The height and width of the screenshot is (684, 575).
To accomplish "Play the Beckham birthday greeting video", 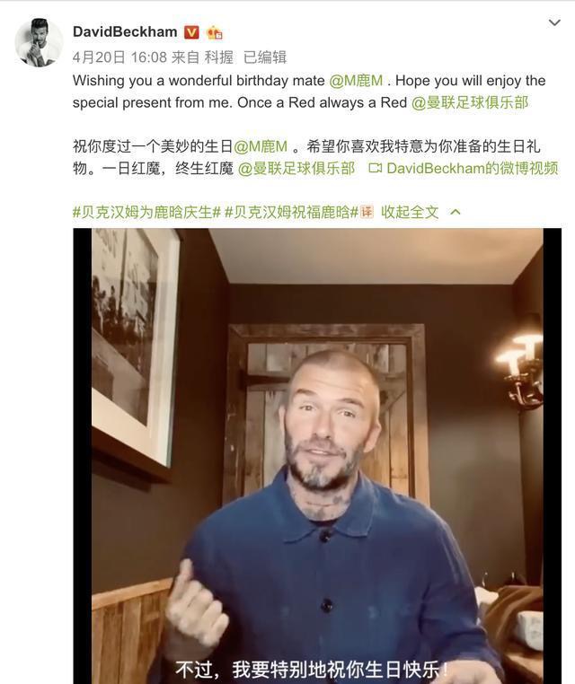I will point(317,455).
